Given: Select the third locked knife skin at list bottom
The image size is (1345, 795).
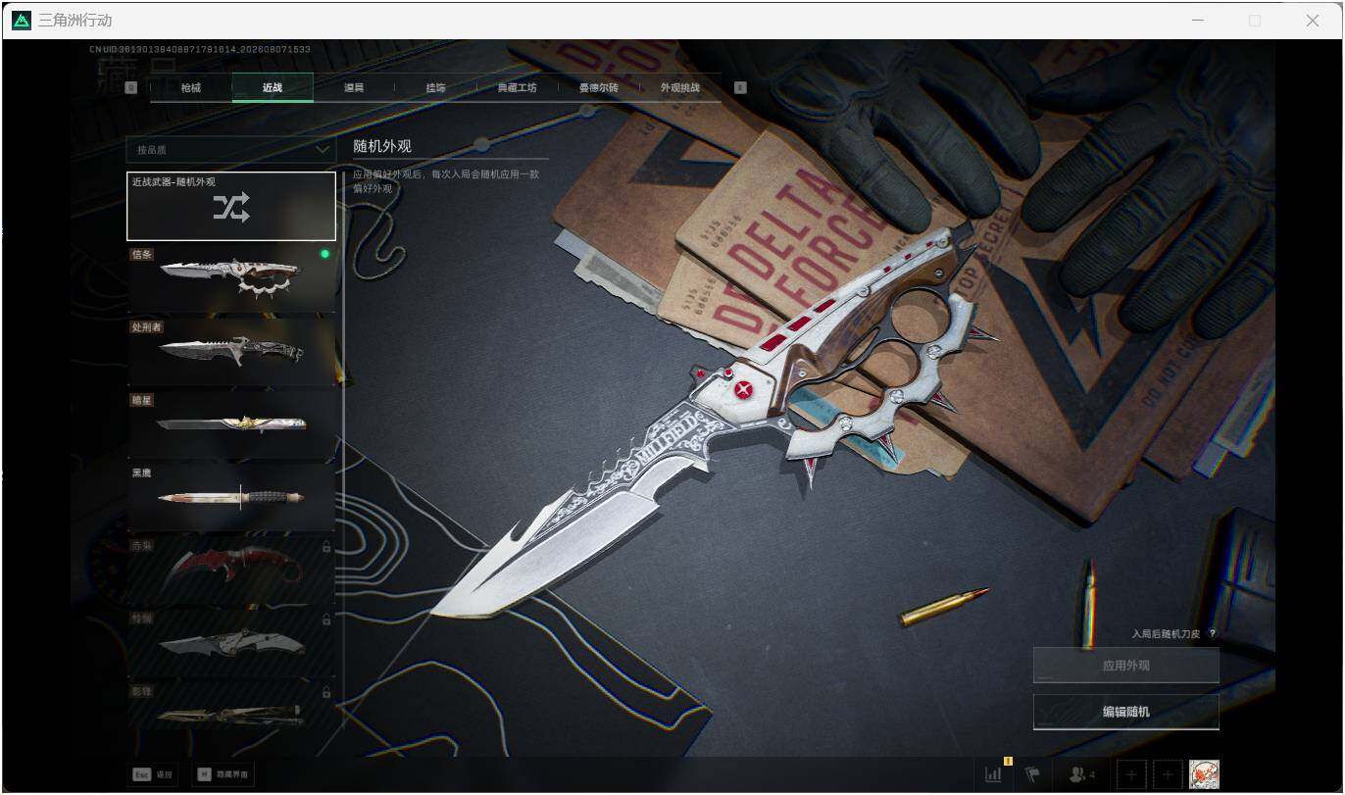Looking at the screenshot, I should [x=231, y=706].
